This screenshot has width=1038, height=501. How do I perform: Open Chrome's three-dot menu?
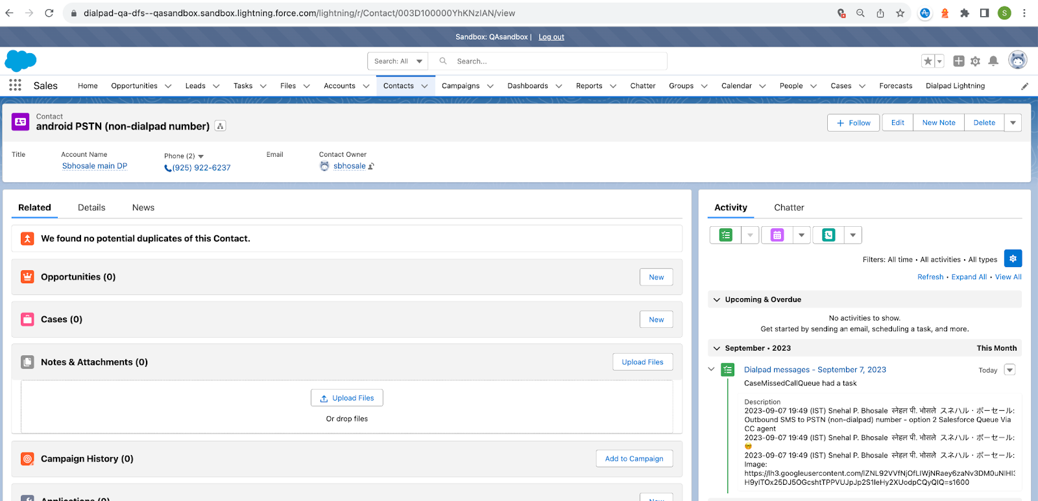point(1024,13)
